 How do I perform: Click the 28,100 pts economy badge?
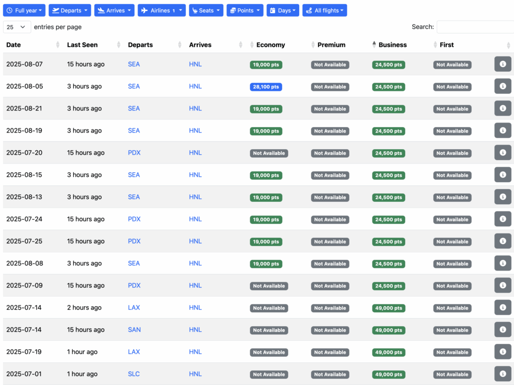(x=266, y=87)
